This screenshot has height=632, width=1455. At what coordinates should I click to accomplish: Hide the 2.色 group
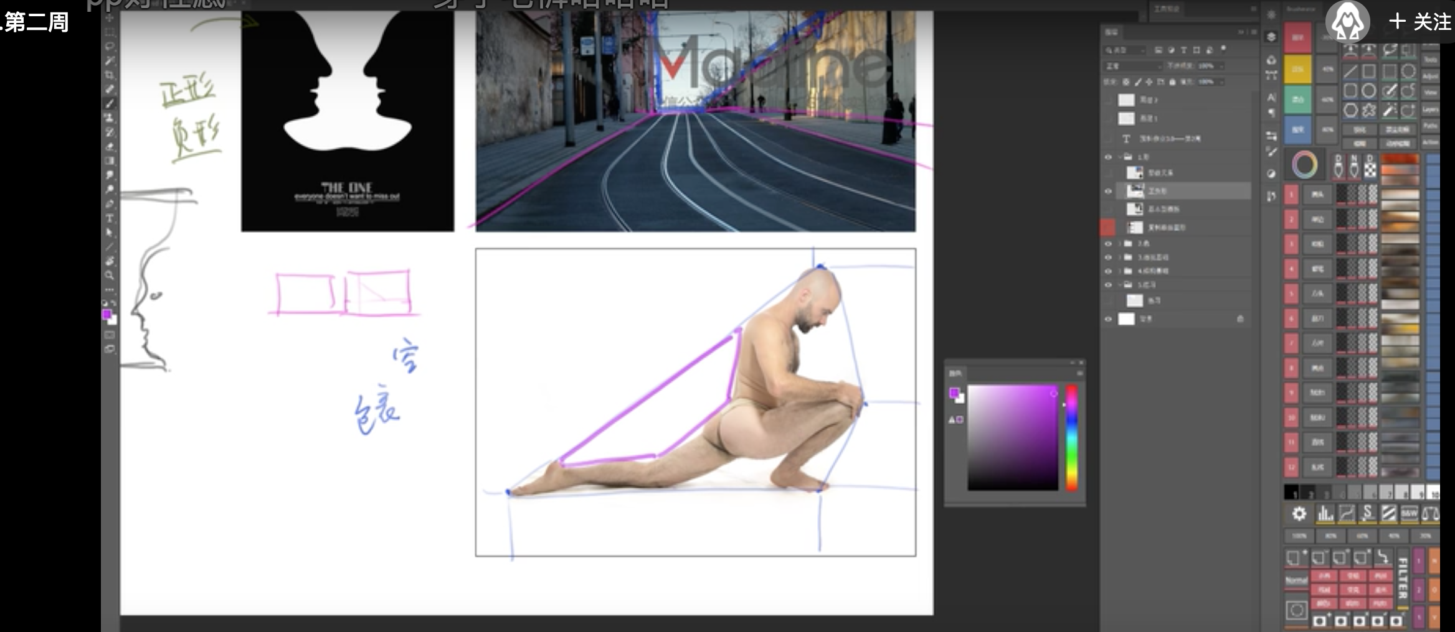[x=1108, y=244]
